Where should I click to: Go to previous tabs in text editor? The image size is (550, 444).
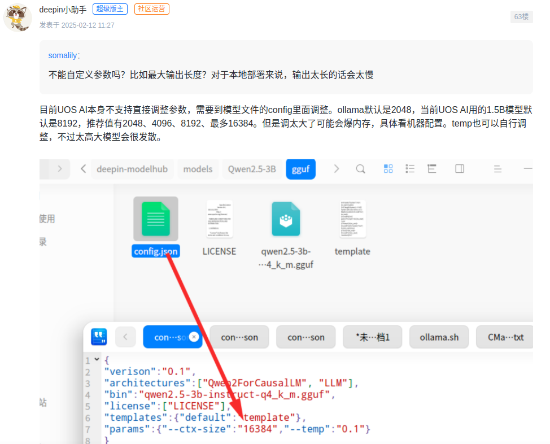(x=125, y=337)
